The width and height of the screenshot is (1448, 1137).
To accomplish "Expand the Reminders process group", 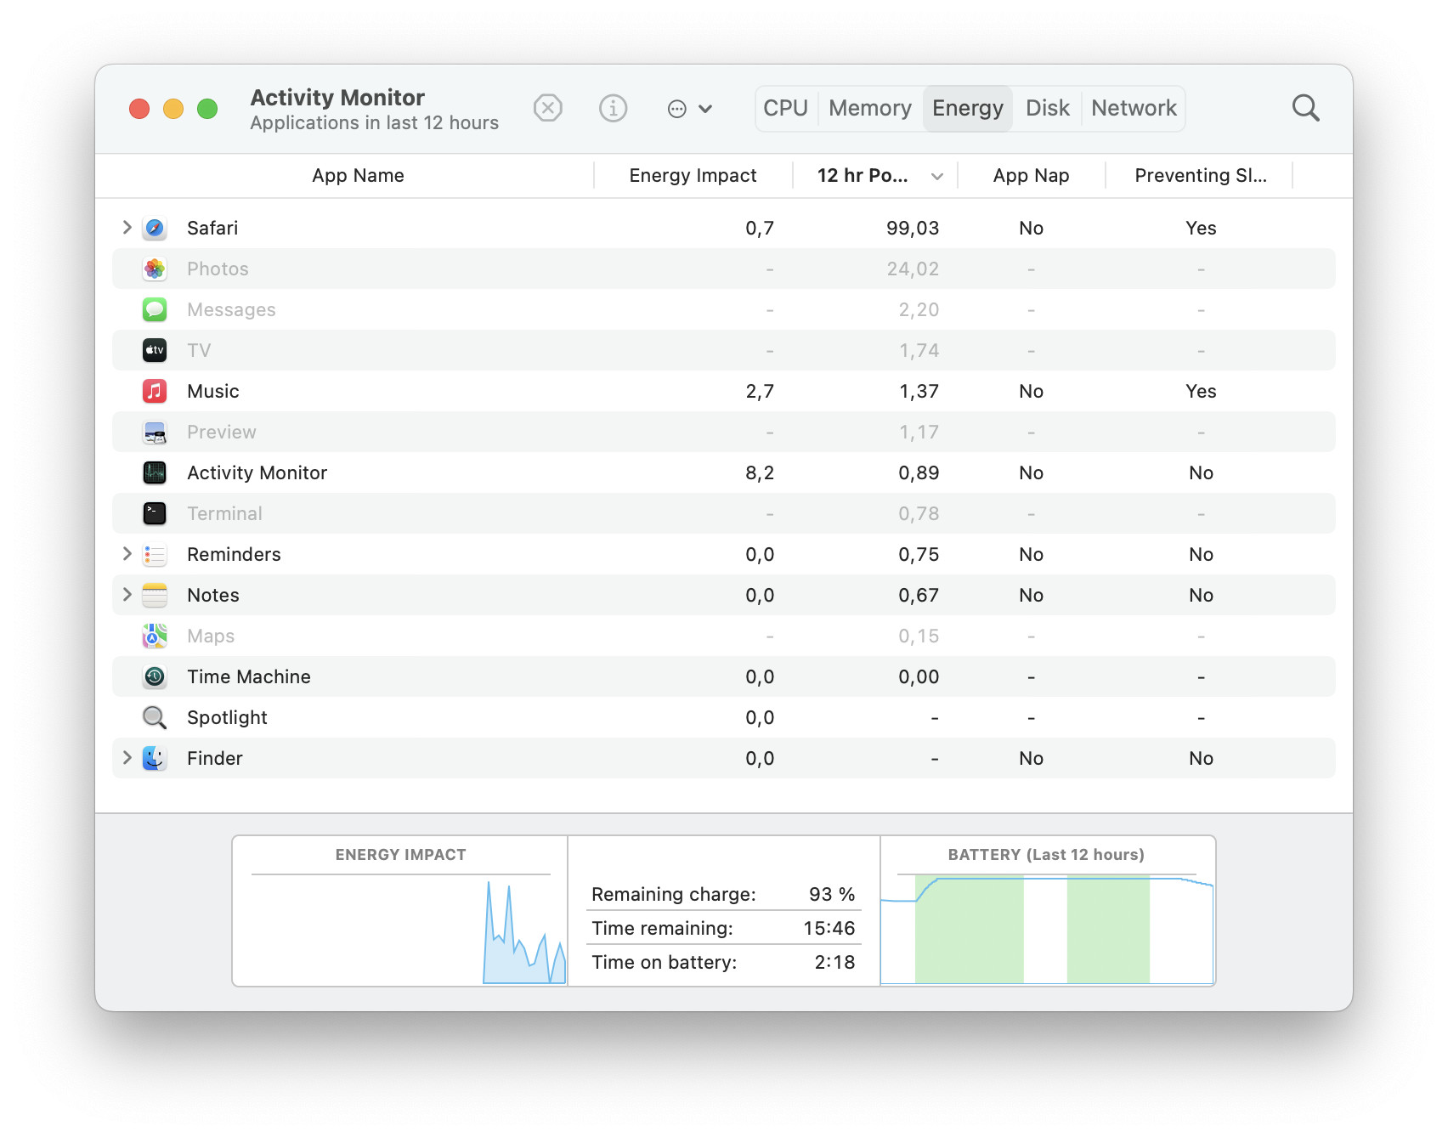I will point(127,553).
